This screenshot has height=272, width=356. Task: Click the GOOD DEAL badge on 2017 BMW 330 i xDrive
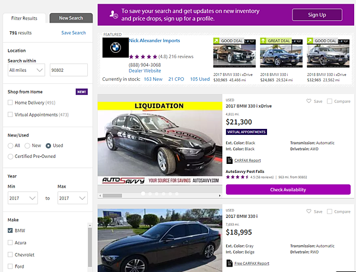click(228, 40)
